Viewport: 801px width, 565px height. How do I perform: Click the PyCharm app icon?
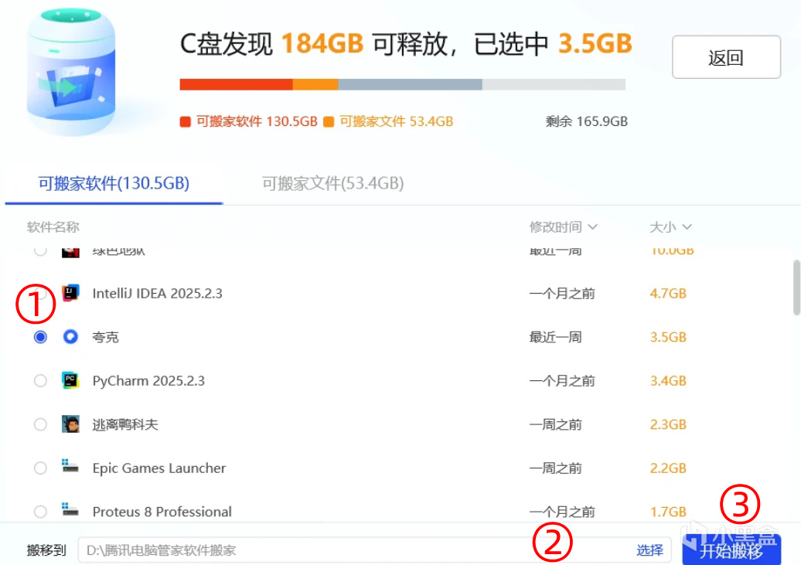tap(70, 380)
